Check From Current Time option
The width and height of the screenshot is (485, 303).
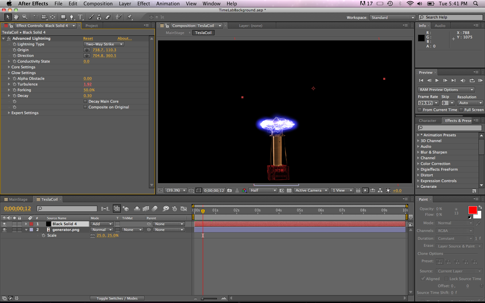[420, 110]
